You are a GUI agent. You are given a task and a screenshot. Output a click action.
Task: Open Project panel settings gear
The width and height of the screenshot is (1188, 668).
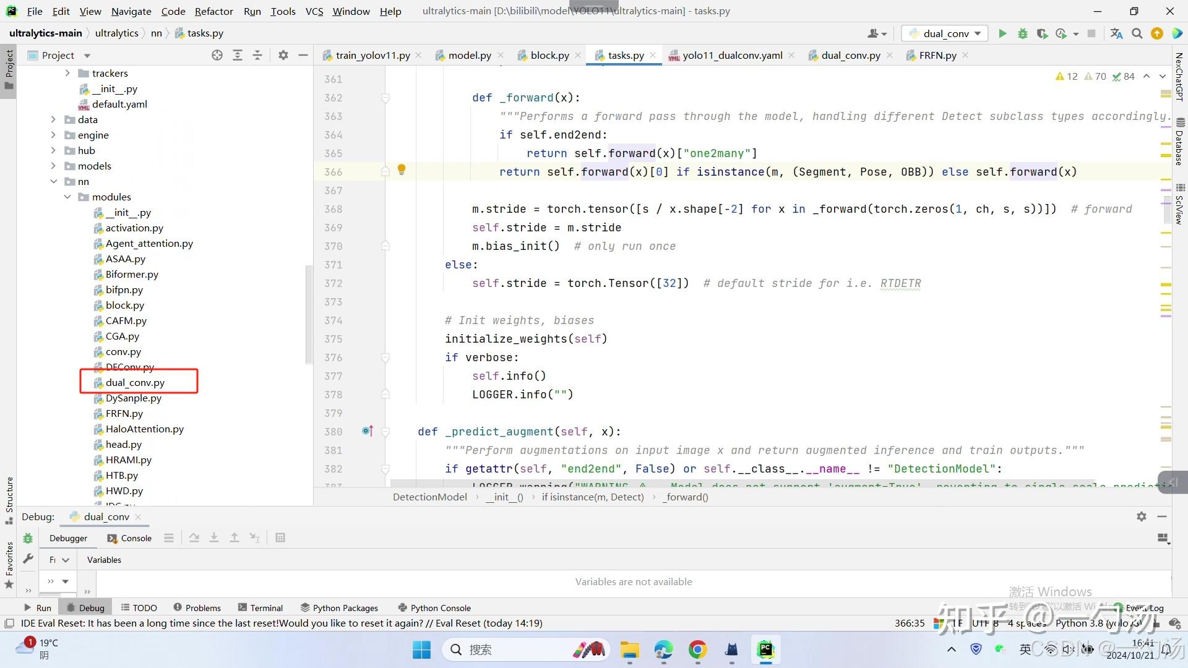point(283,55)
